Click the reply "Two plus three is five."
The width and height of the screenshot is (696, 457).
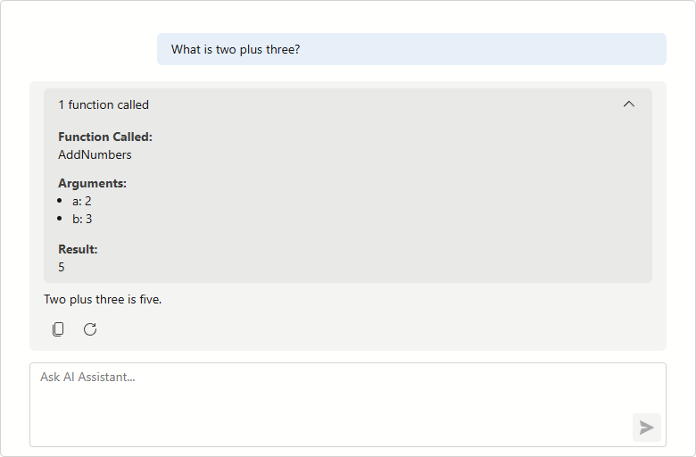click(x=103, y=299)
